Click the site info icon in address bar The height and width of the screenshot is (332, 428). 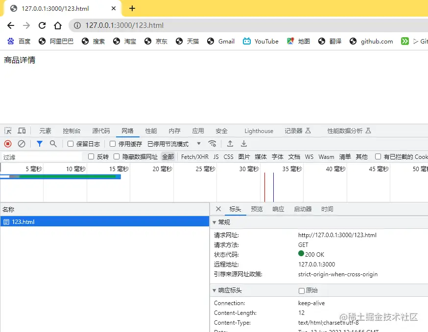(x=77, y=25)
